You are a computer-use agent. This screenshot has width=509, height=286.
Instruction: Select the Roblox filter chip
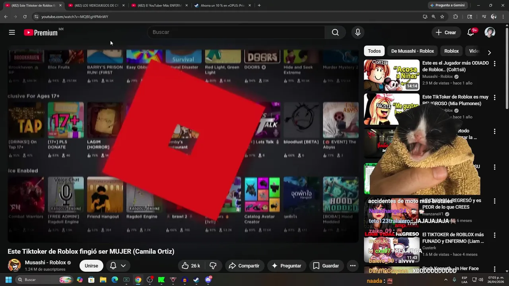pos(451,51)
